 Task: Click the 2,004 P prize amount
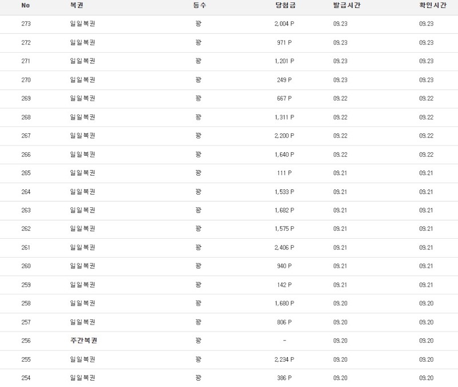284,24
